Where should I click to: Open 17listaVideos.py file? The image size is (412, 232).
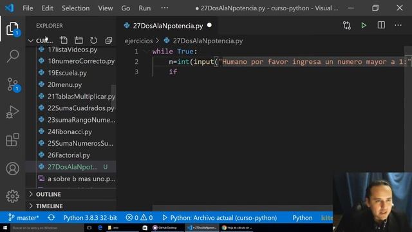pyautogui.click(x=72, y=50)
